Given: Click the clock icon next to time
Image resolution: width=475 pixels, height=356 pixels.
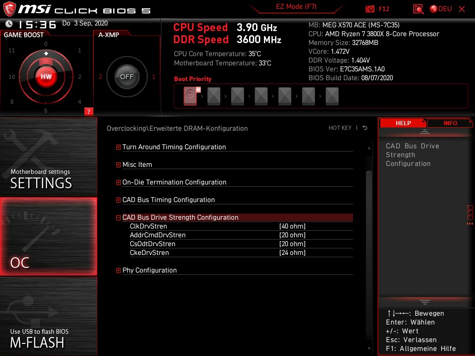Looking at the screenshot, I should point(9,24).
